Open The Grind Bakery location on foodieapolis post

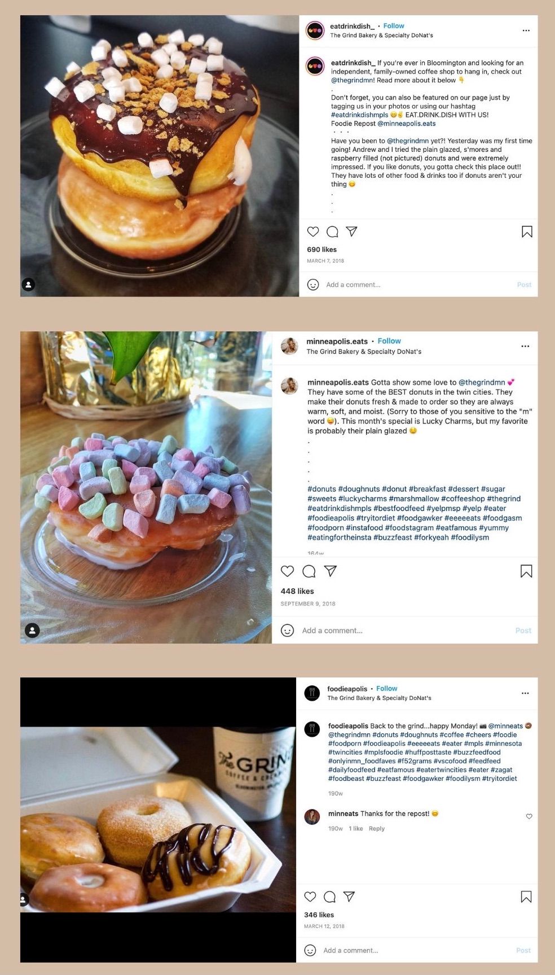tap(379, 698)
